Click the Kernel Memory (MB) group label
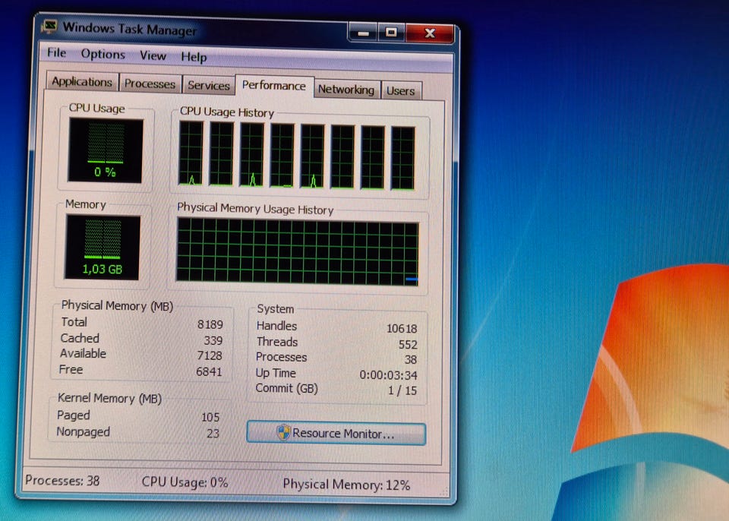 tap(109, 398)
